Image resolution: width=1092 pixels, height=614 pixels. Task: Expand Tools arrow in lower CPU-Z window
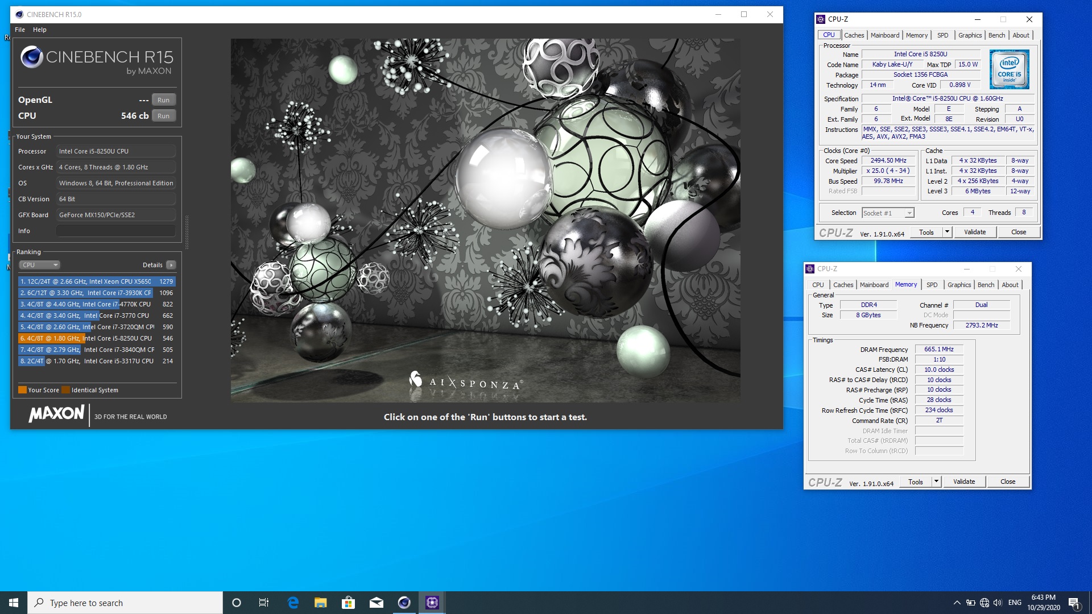(x=936, y=482)
